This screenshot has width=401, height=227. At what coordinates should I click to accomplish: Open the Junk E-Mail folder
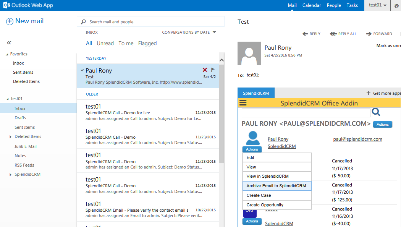coord(26,146)
